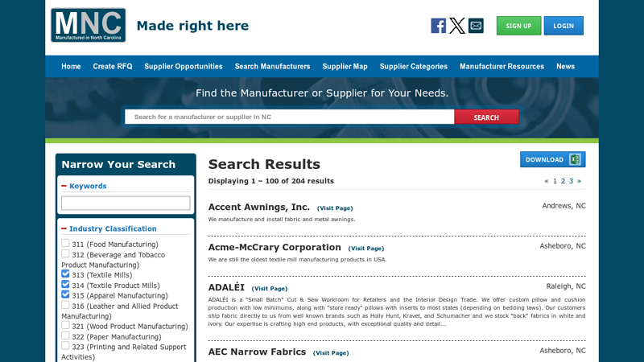Viewport: 644px width, 362px height.
Task: Check the 311 Food Manufacturing box
Action: (x=65, y=244)
